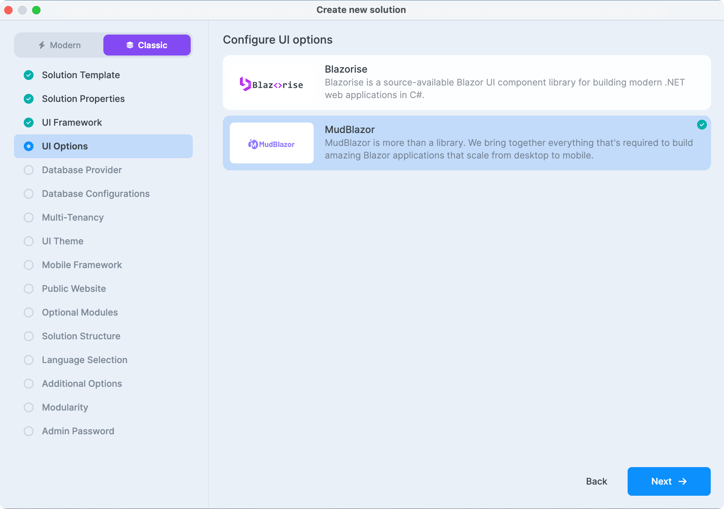Click the UI Theme step circle

(29, 241)
